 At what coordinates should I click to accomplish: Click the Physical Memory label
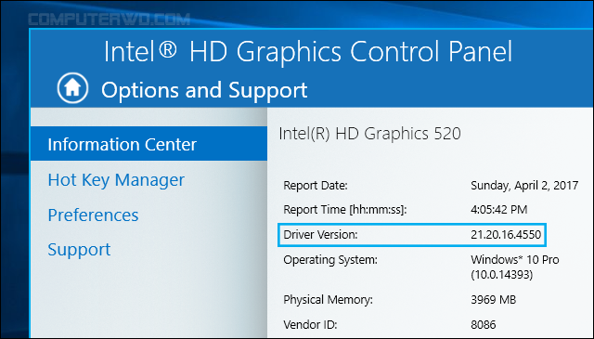[328, 300]
